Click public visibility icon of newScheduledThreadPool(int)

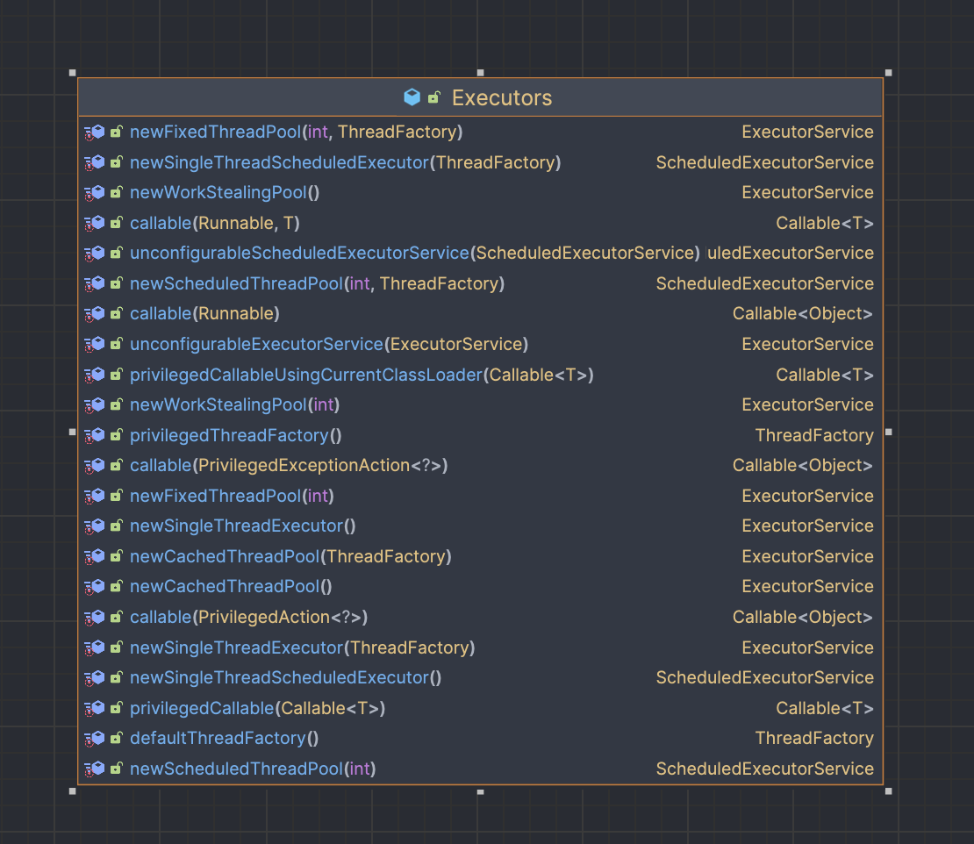tap(116, 769)
